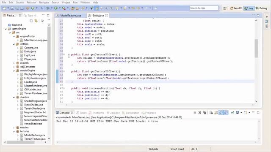Click the Save toolbar icon
Image resolution: width=271 pixels, height=152 pixels.
click(12, 8)
